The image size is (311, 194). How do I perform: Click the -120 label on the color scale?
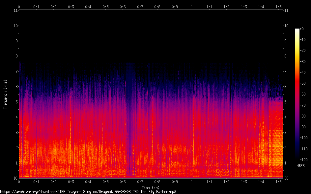tap(304, 159)
